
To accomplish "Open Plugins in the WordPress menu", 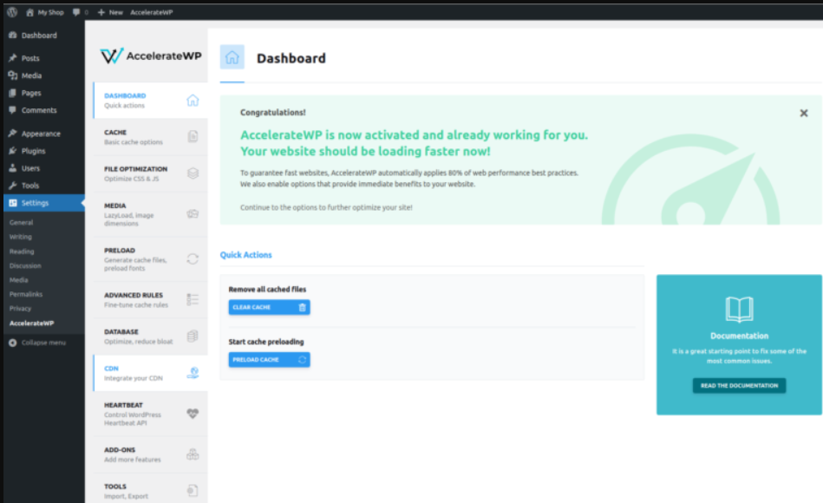I will point(33,151).
